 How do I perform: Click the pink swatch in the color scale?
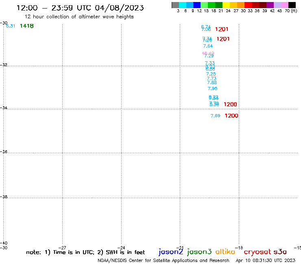point(284,5)
